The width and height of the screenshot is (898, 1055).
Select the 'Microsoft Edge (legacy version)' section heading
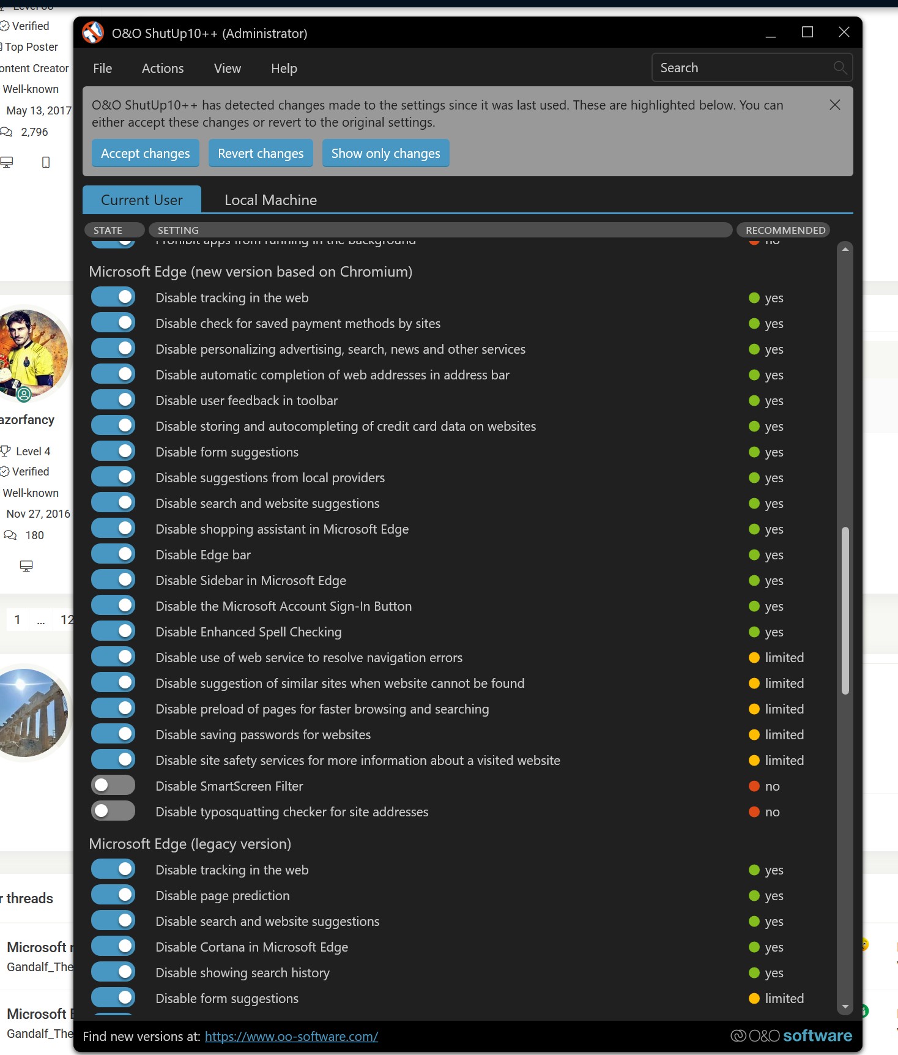click(x=190, y=844)
